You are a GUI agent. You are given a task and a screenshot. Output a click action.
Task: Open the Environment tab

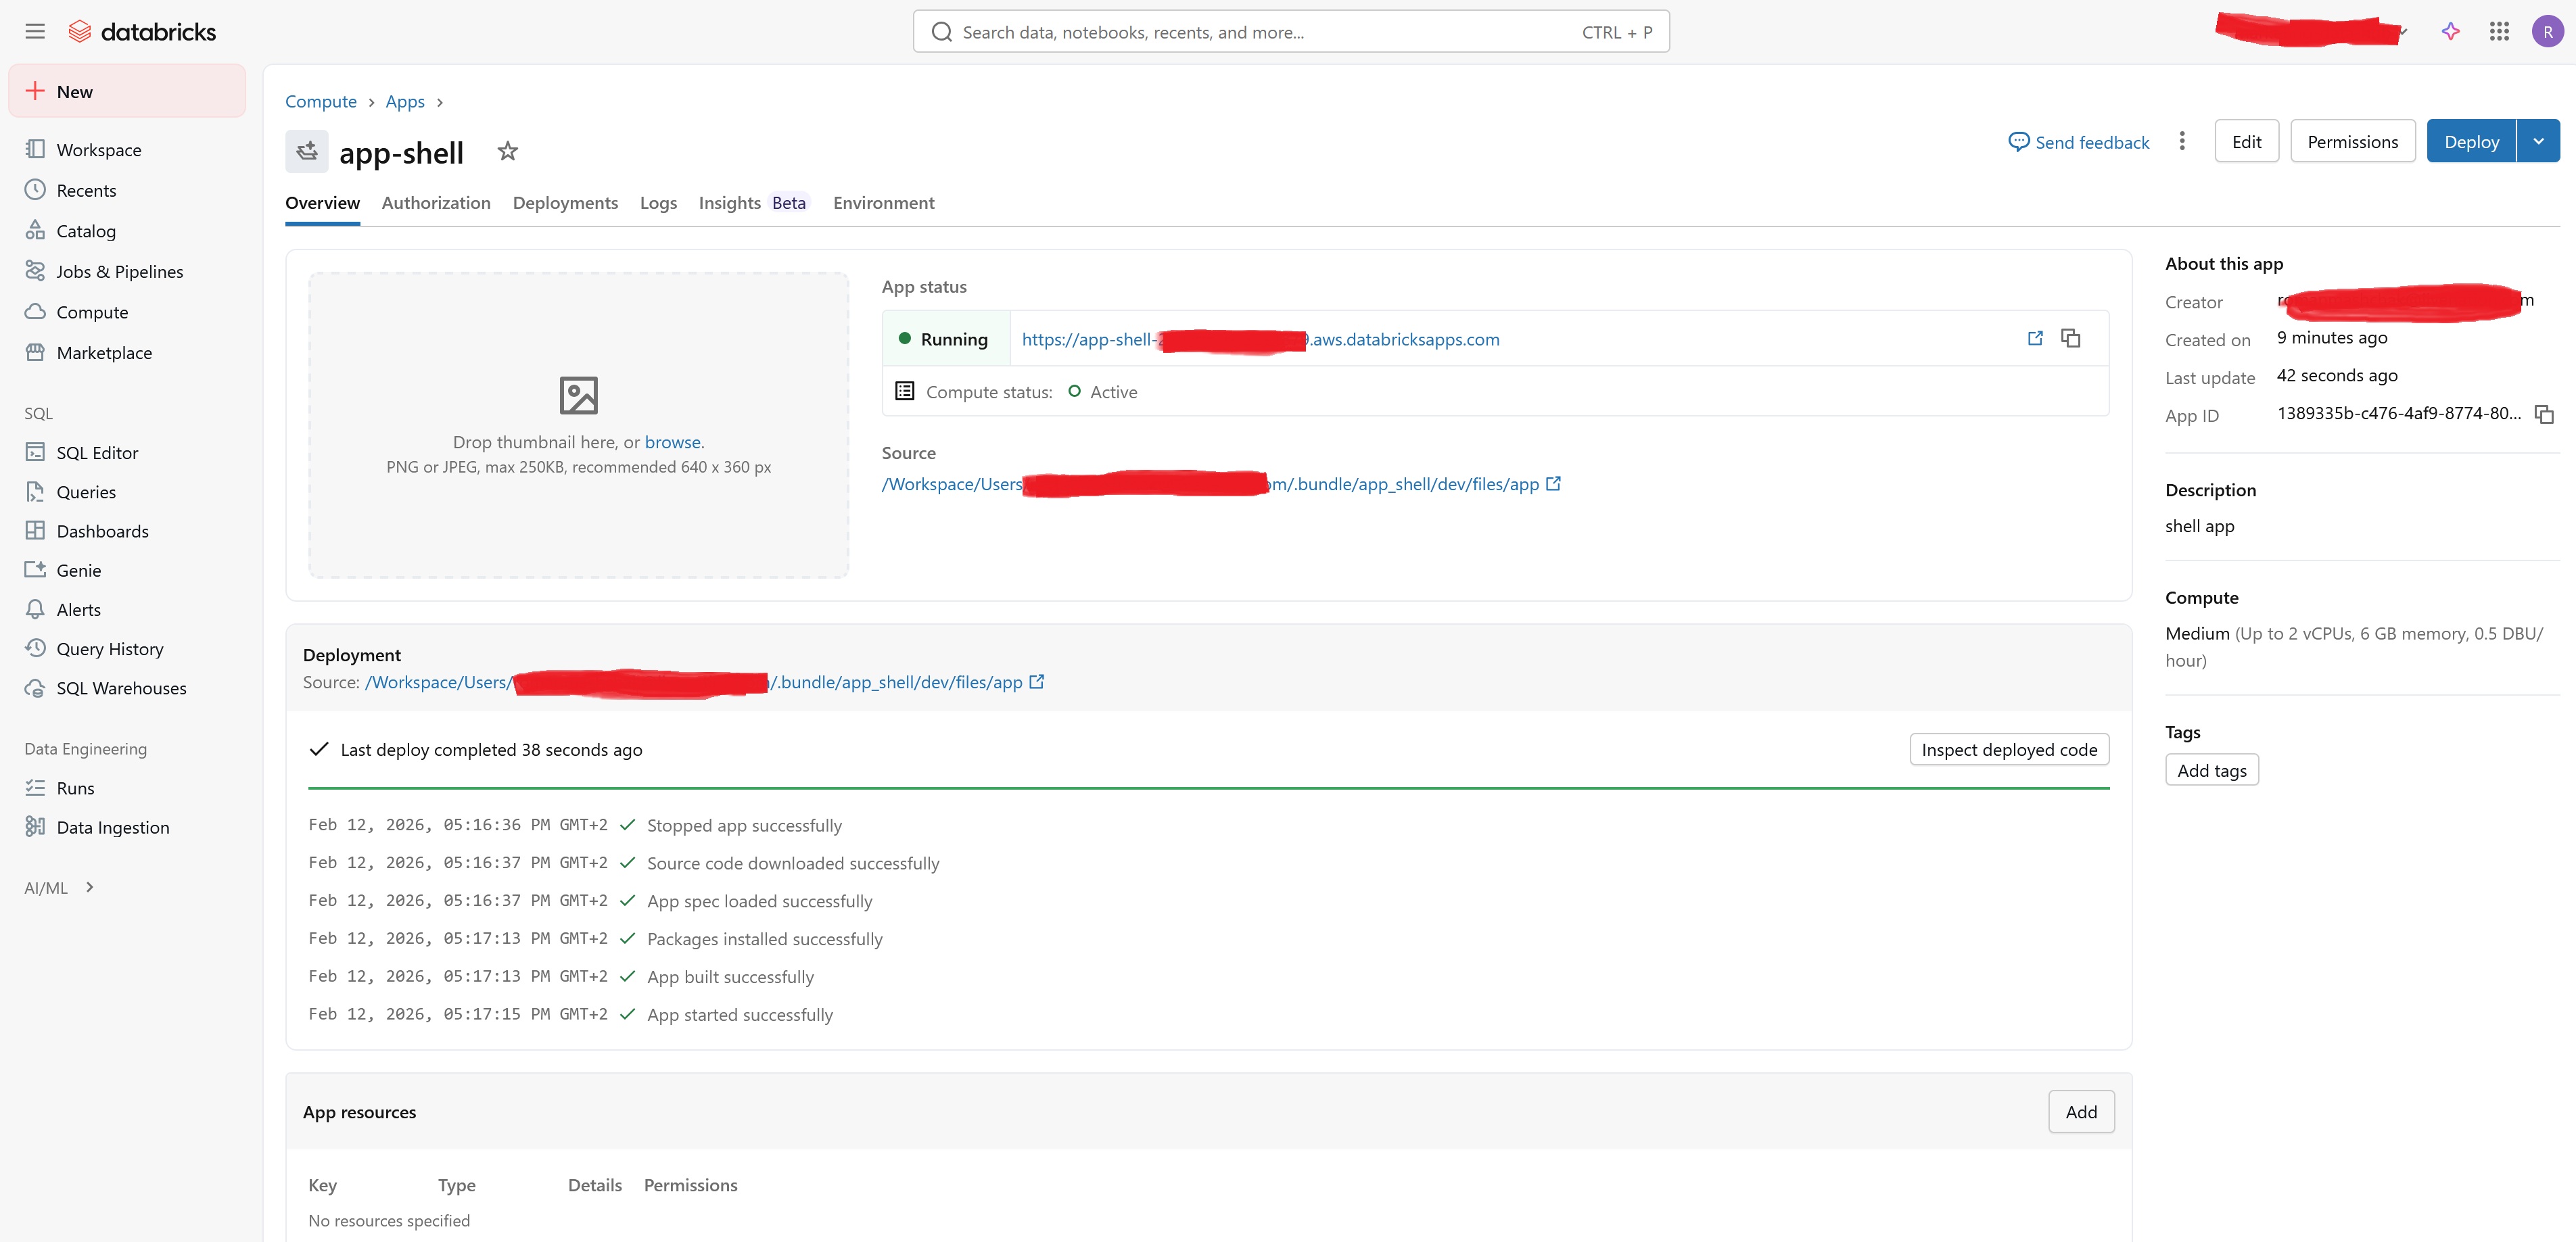pos(883,203)
